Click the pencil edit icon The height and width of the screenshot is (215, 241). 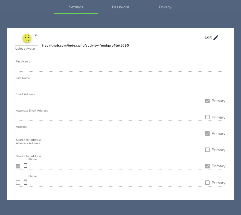pyautogui.click(x=216, y=38)
